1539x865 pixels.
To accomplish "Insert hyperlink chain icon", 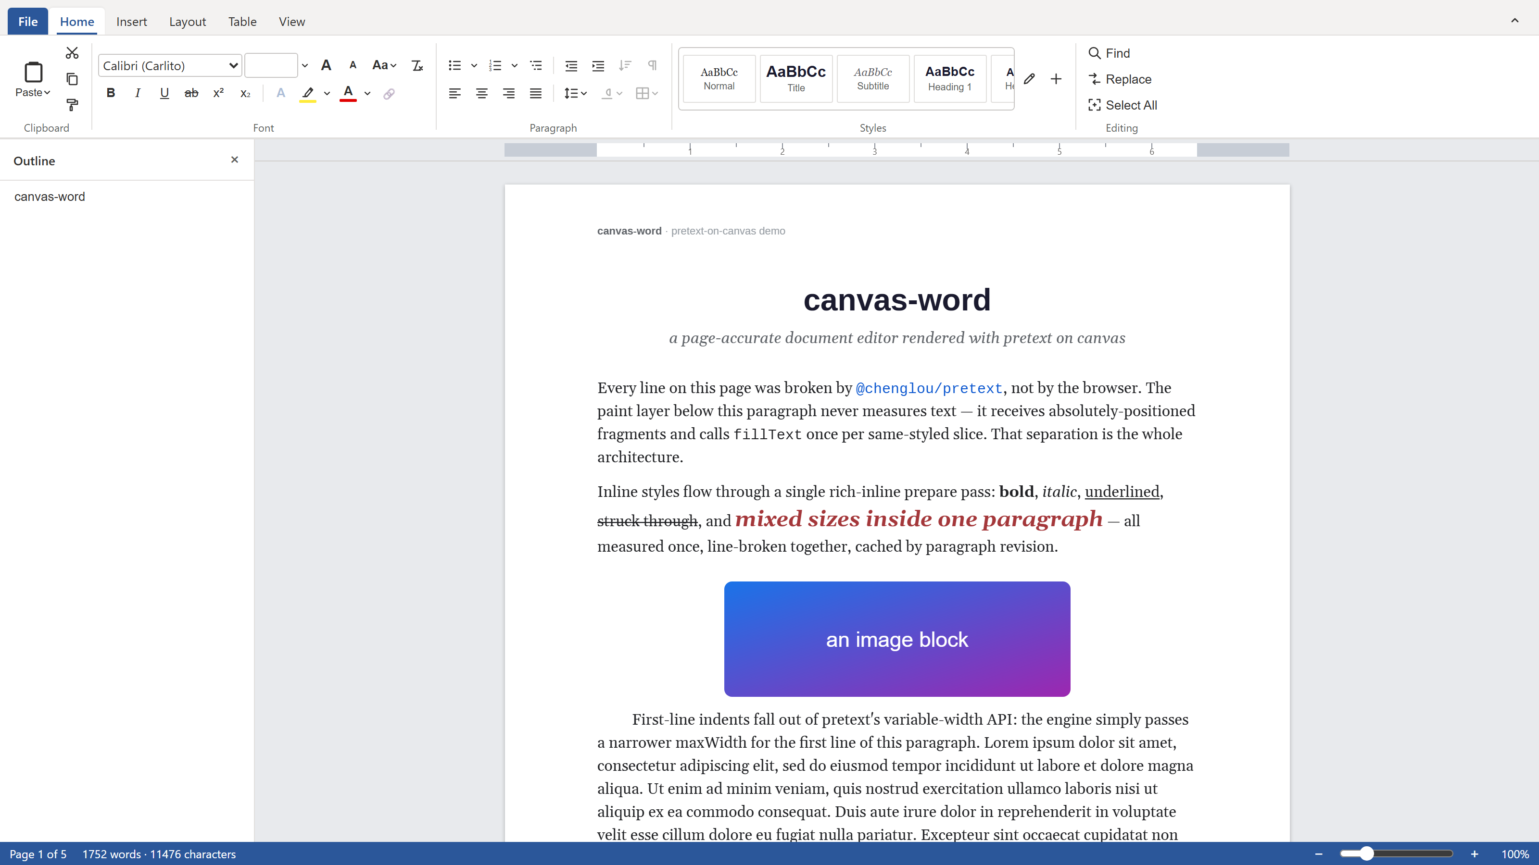I will (x=389, y=93).
